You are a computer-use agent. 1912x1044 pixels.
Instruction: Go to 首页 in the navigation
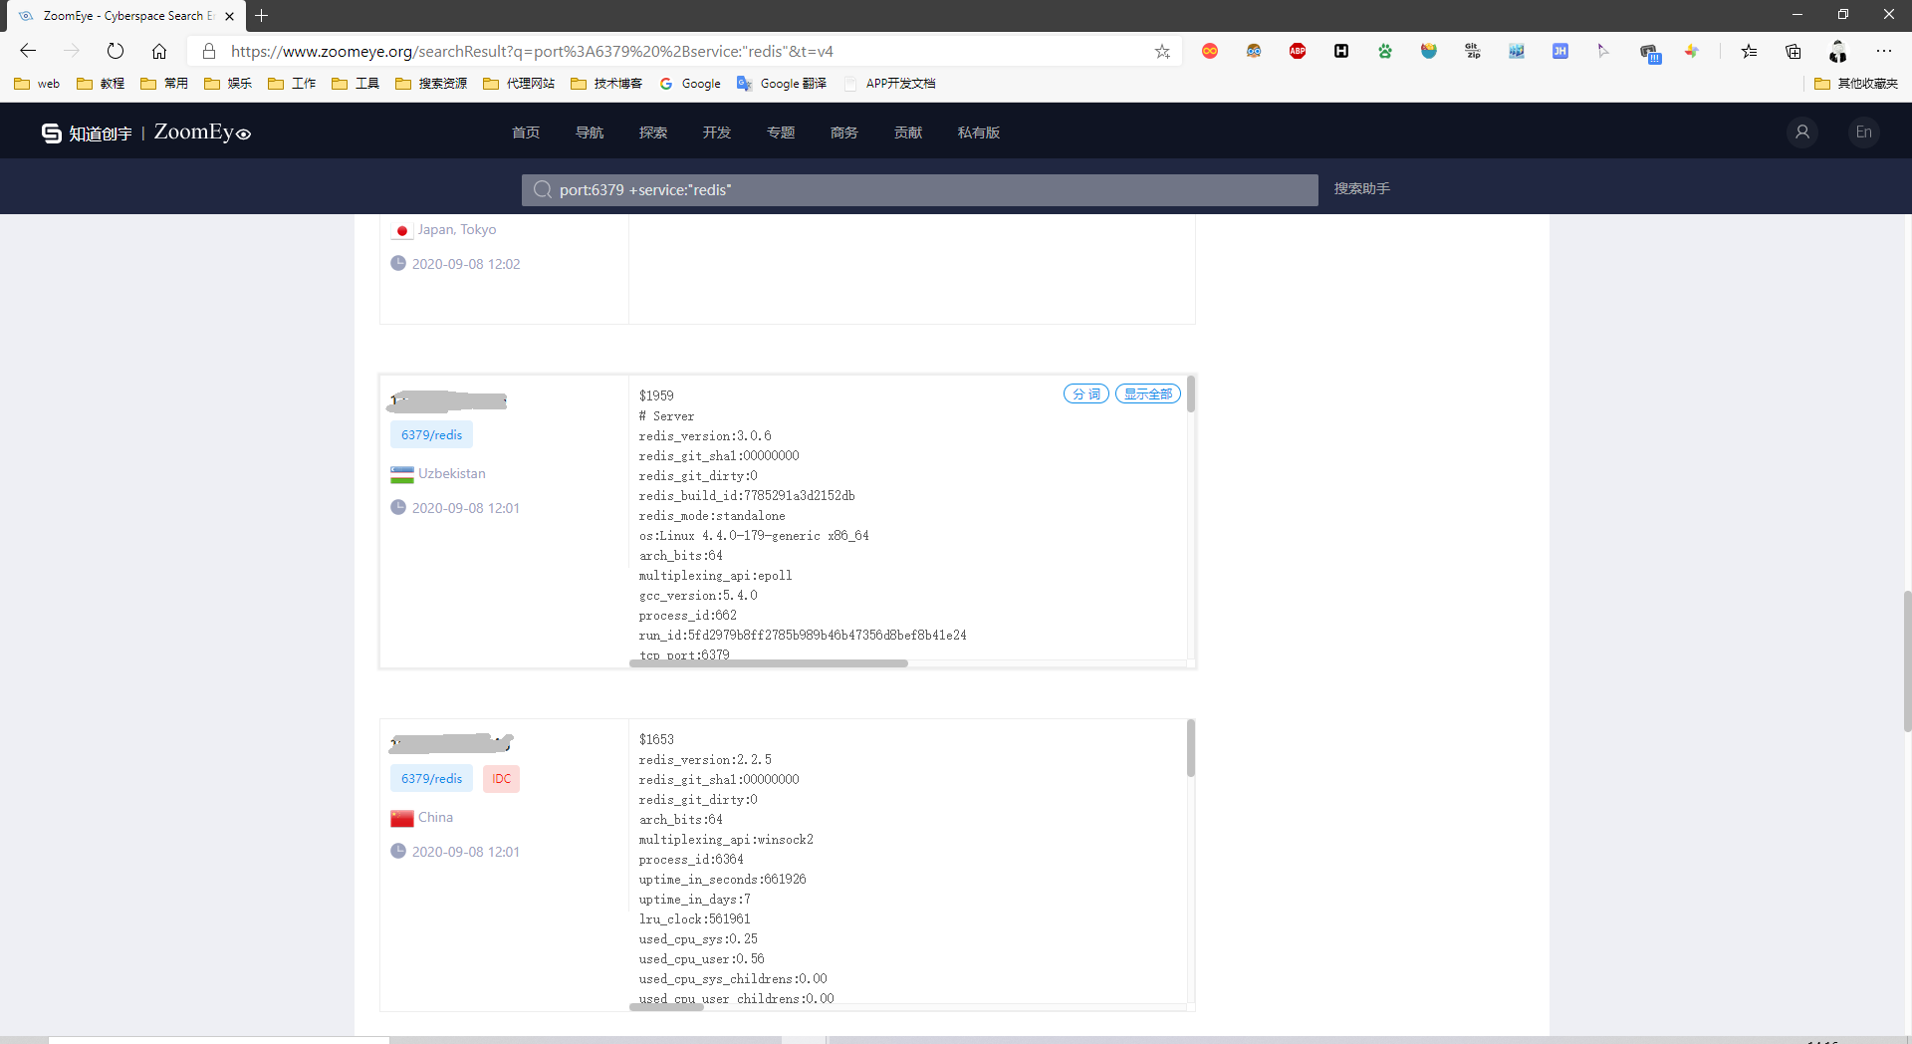point(526,132)
